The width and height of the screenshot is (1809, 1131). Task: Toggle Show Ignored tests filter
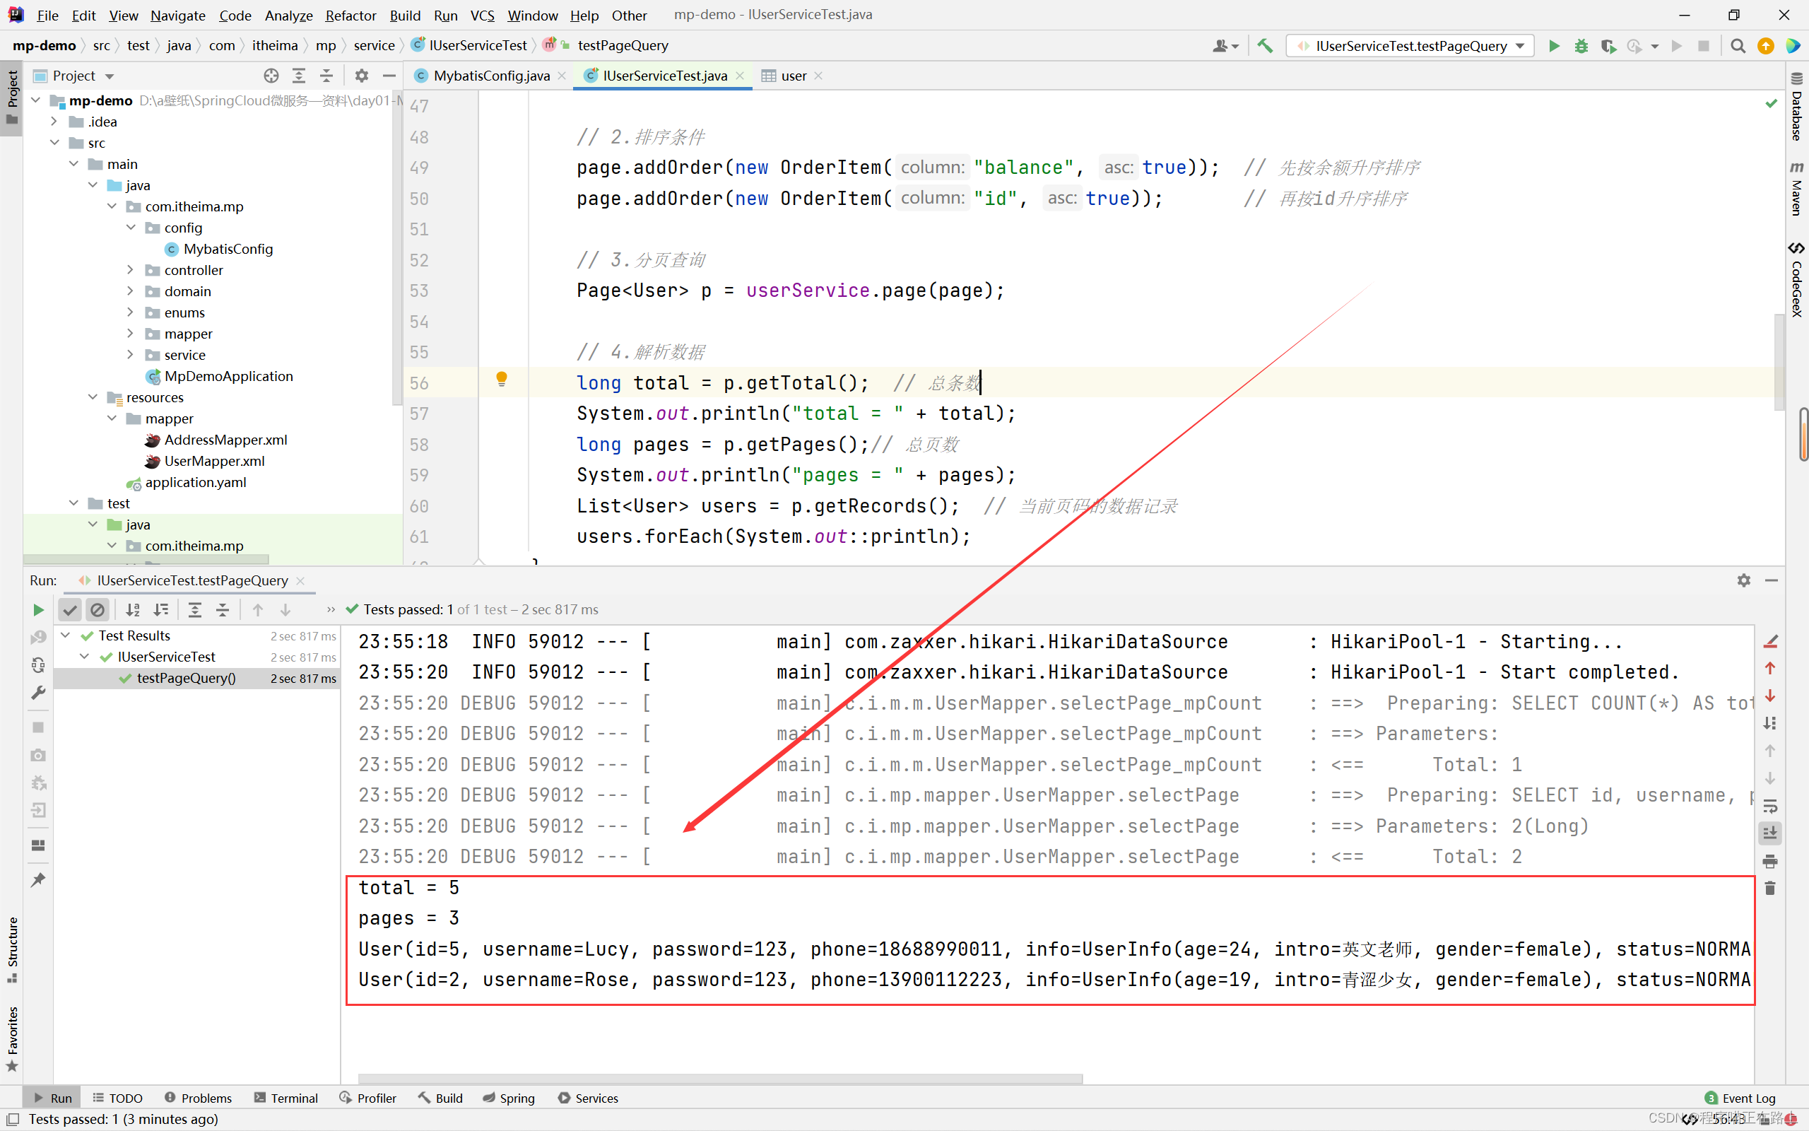coord(98,609)
